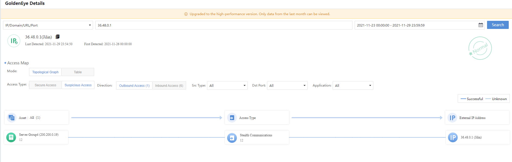Click the green IP globe icon

pos(14,41)
